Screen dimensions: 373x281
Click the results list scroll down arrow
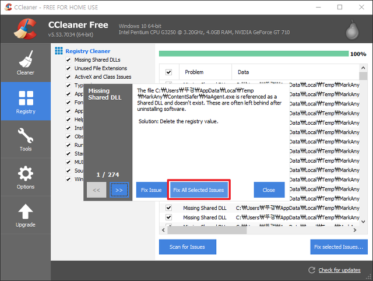pos(363,222)
